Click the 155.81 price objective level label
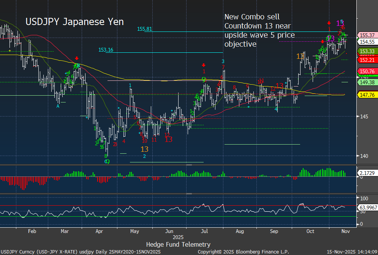The width and height of the screenshot is (378, 255). click(144, 29)
